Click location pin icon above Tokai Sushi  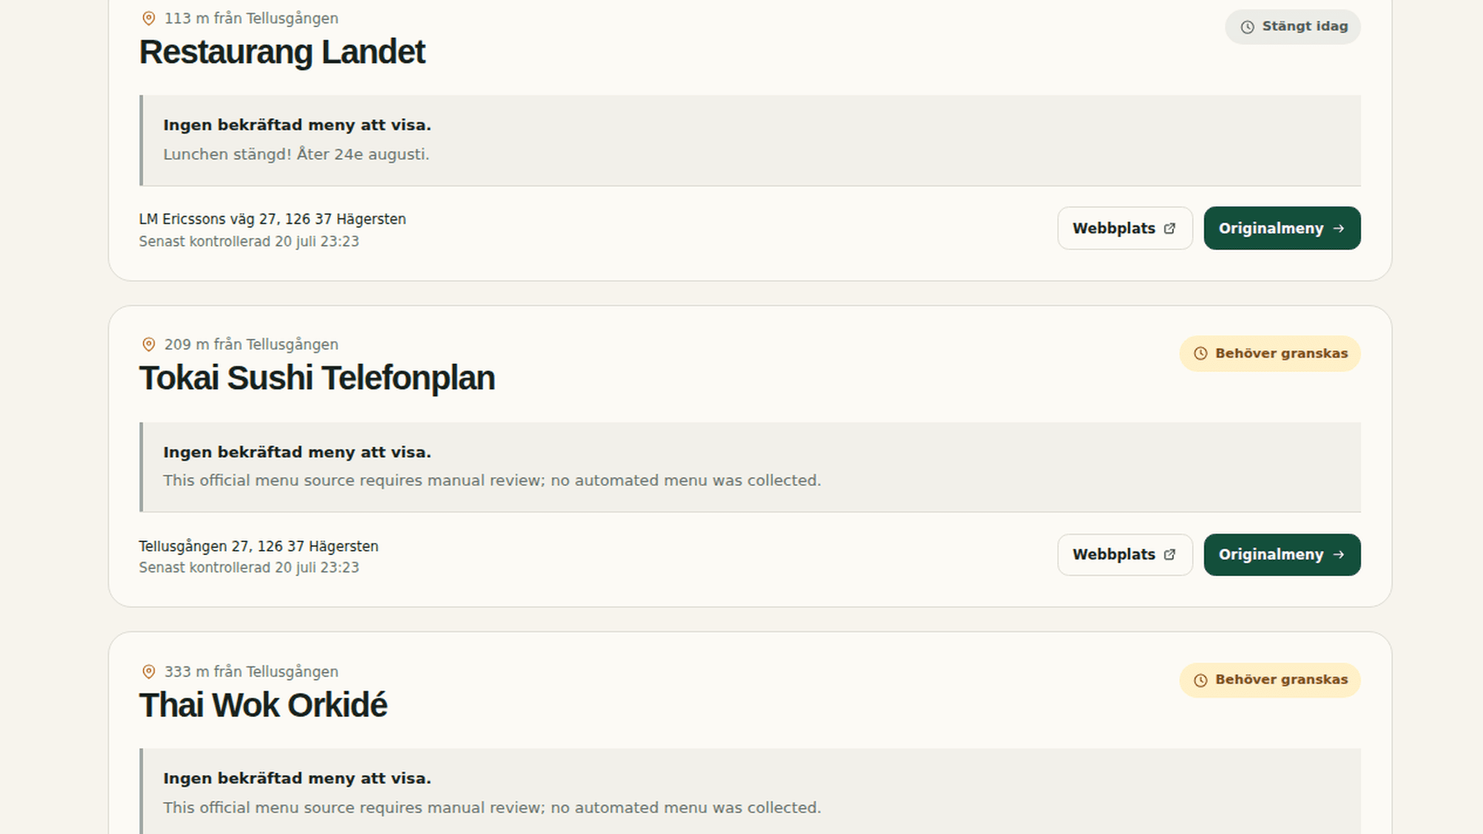pyautogui.click(x=149, y=344)
